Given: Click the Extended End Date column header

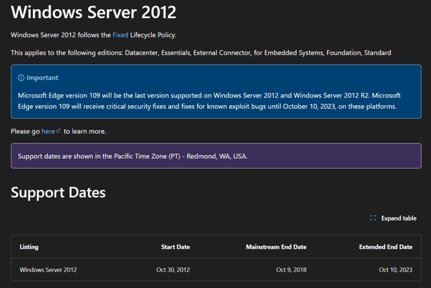Looking at the screenshot, I should point(385,247).
